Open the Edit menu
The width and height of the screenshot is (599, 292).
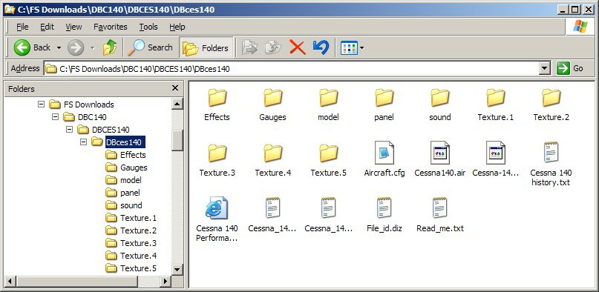[x=47, y=27]
